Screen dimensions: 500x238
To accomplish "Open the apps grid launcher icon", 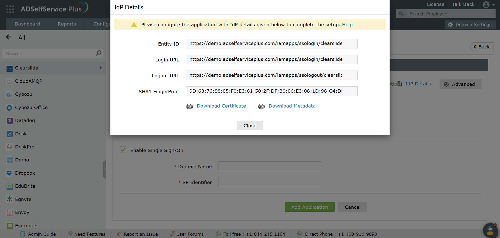I will point(10,9).
